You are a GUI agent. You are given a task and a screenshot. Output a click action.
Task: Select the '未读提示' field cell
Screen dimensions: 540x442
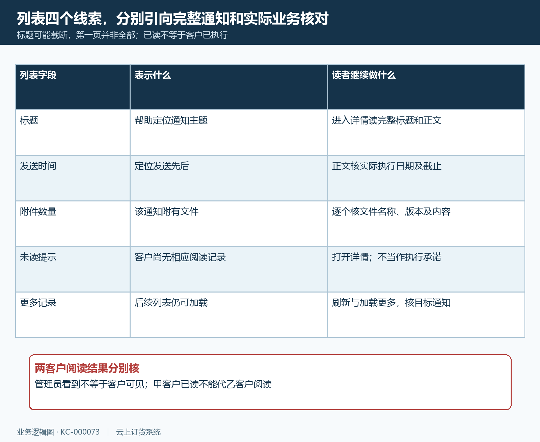point(73,269)
